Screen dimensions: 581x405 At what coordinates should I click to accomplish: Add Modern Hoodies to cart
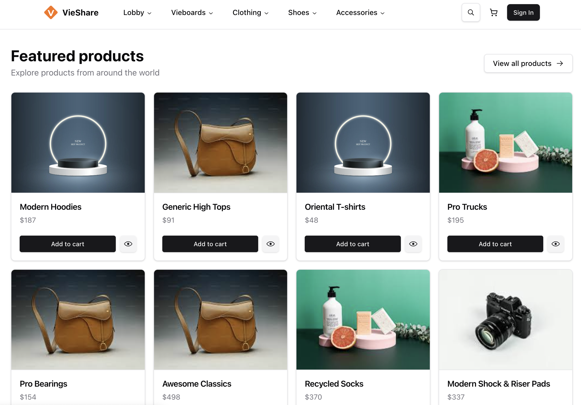68,244
